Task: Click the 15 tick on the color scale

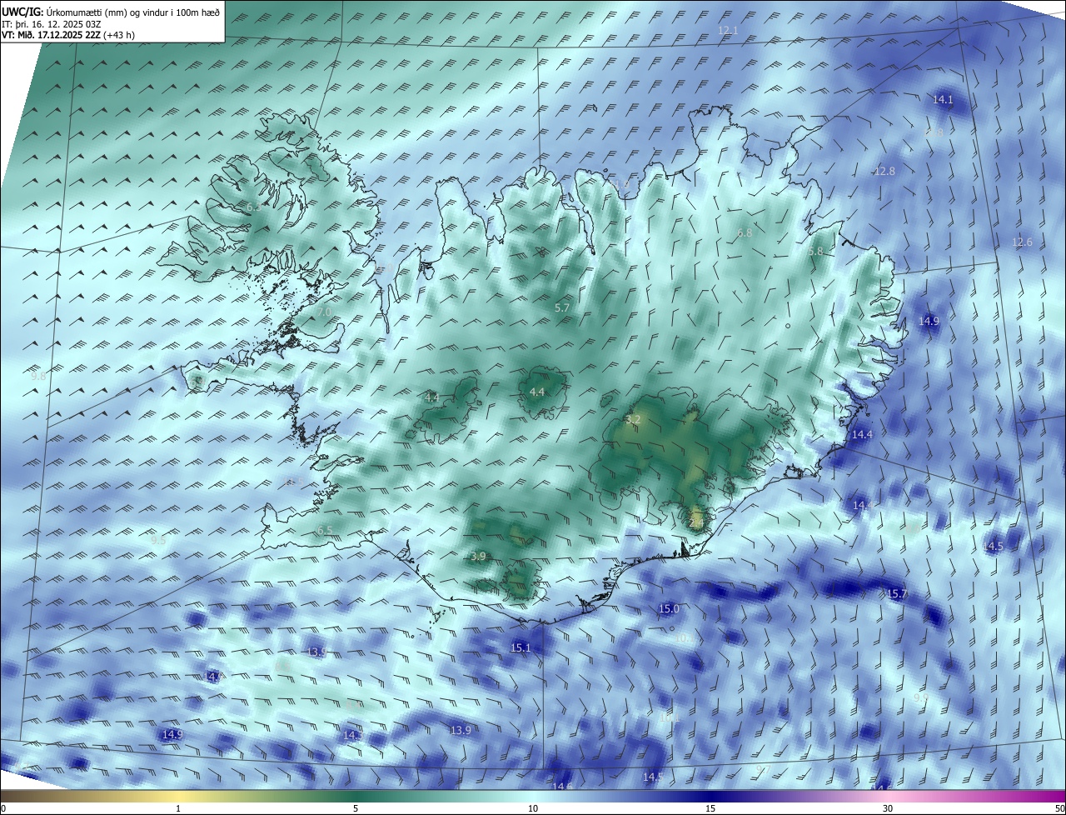Action: coord(710,808)
